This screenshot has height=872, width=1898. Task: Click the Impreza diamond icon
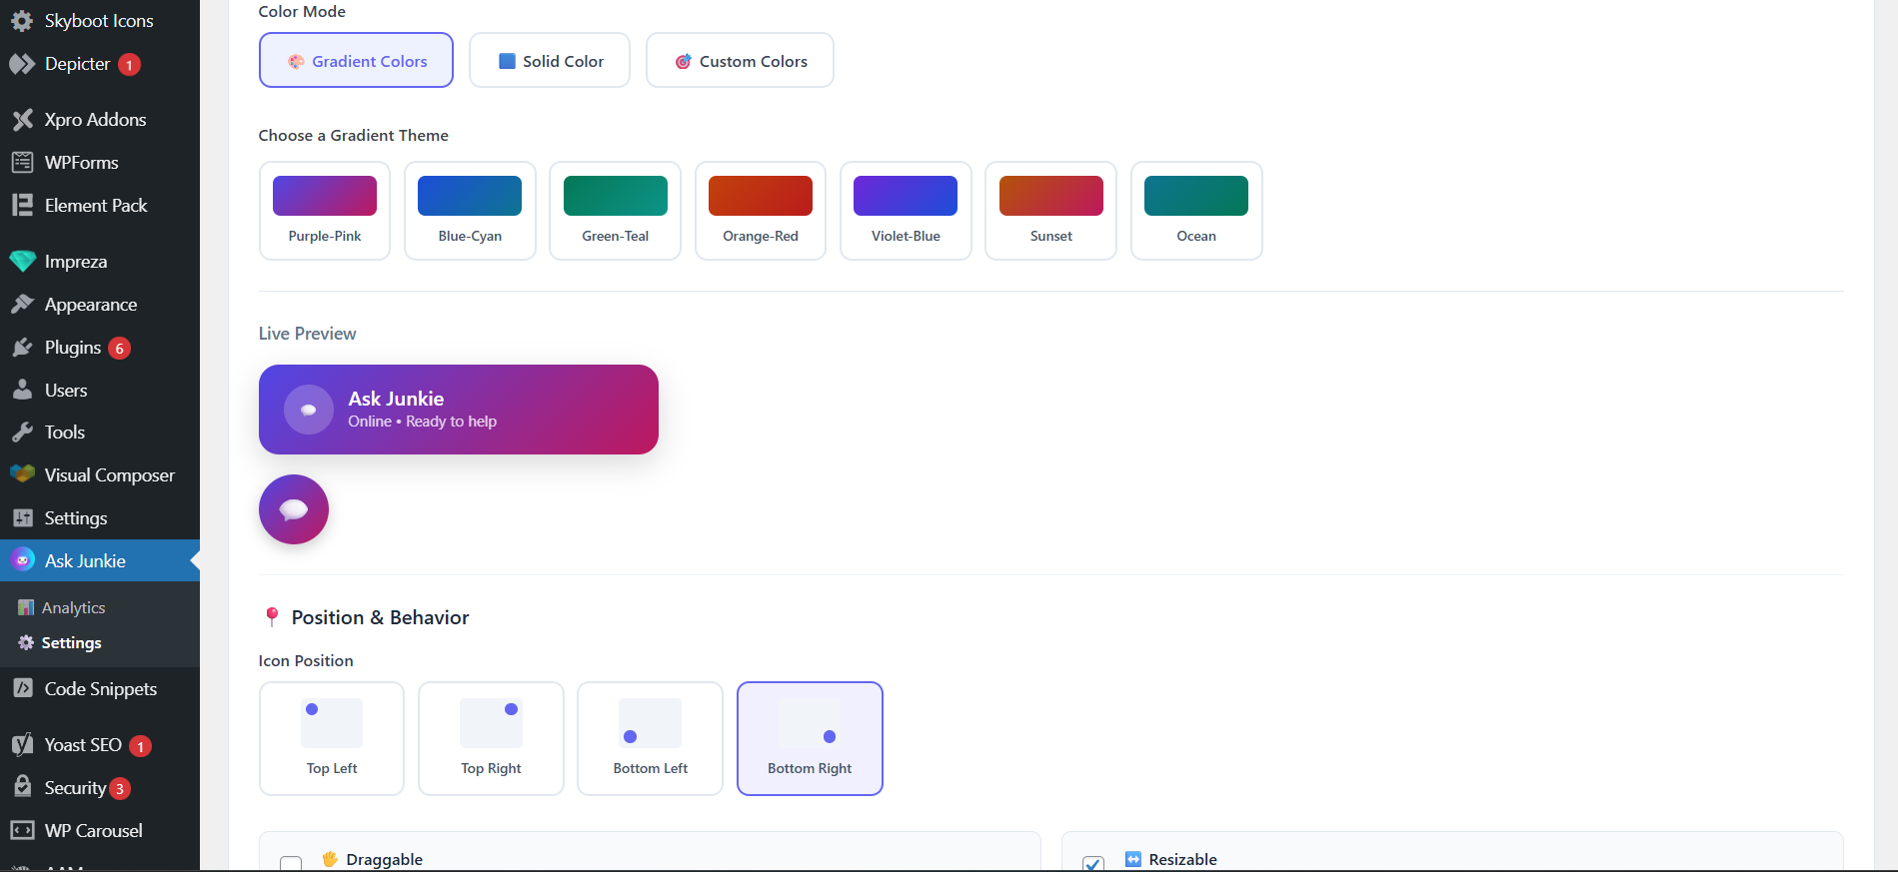[22, 262]
